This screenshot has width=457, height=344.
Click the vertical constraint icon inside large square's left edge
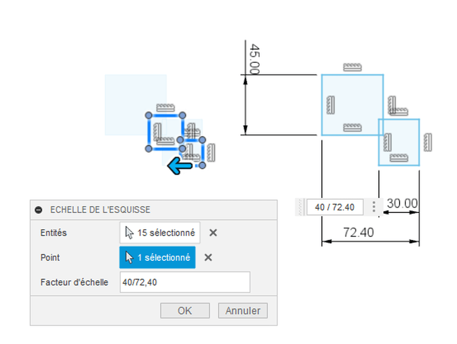tap(331, 105)
